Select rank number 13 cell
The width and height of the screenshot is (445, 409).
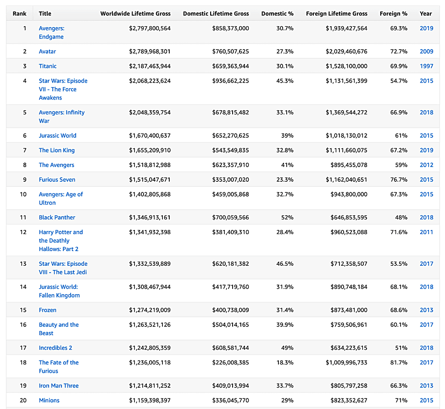(23, 264)
